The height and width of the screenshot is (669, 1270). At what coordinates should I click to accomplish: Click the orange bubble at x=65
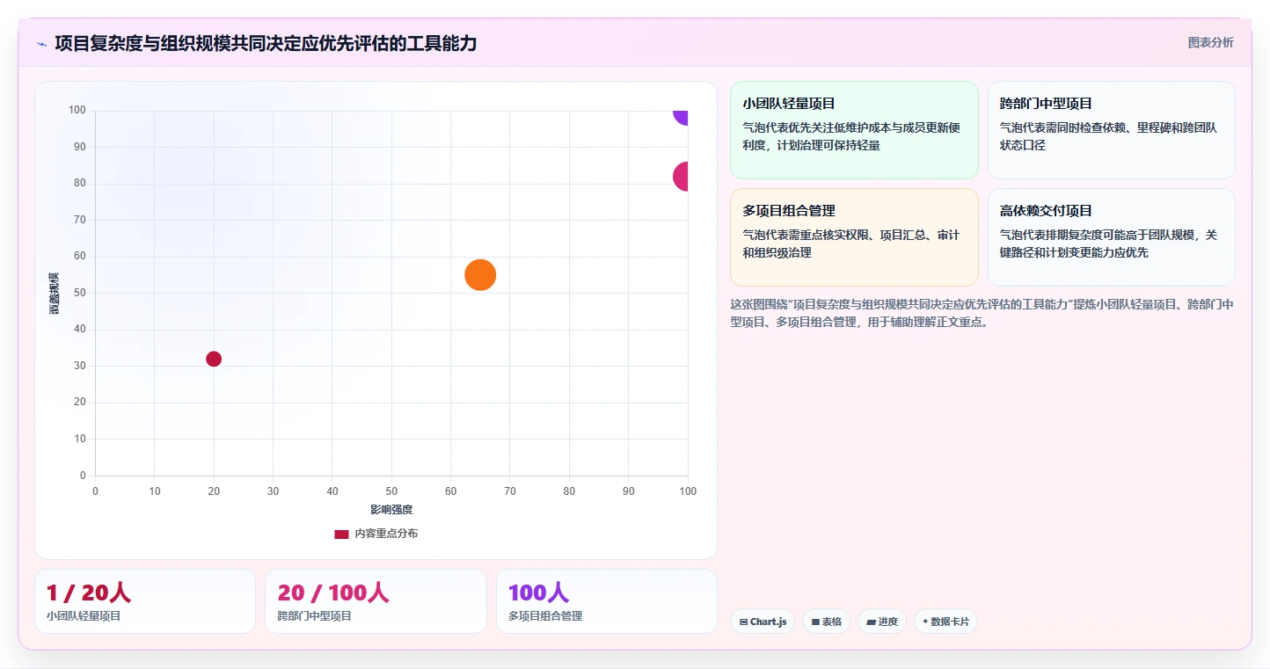coord(480,275)
